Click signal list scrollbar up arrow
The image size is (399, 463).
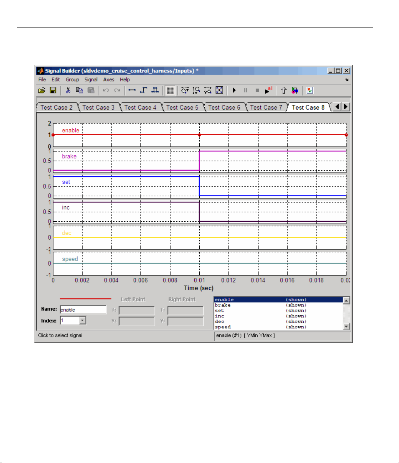point(346,300)
